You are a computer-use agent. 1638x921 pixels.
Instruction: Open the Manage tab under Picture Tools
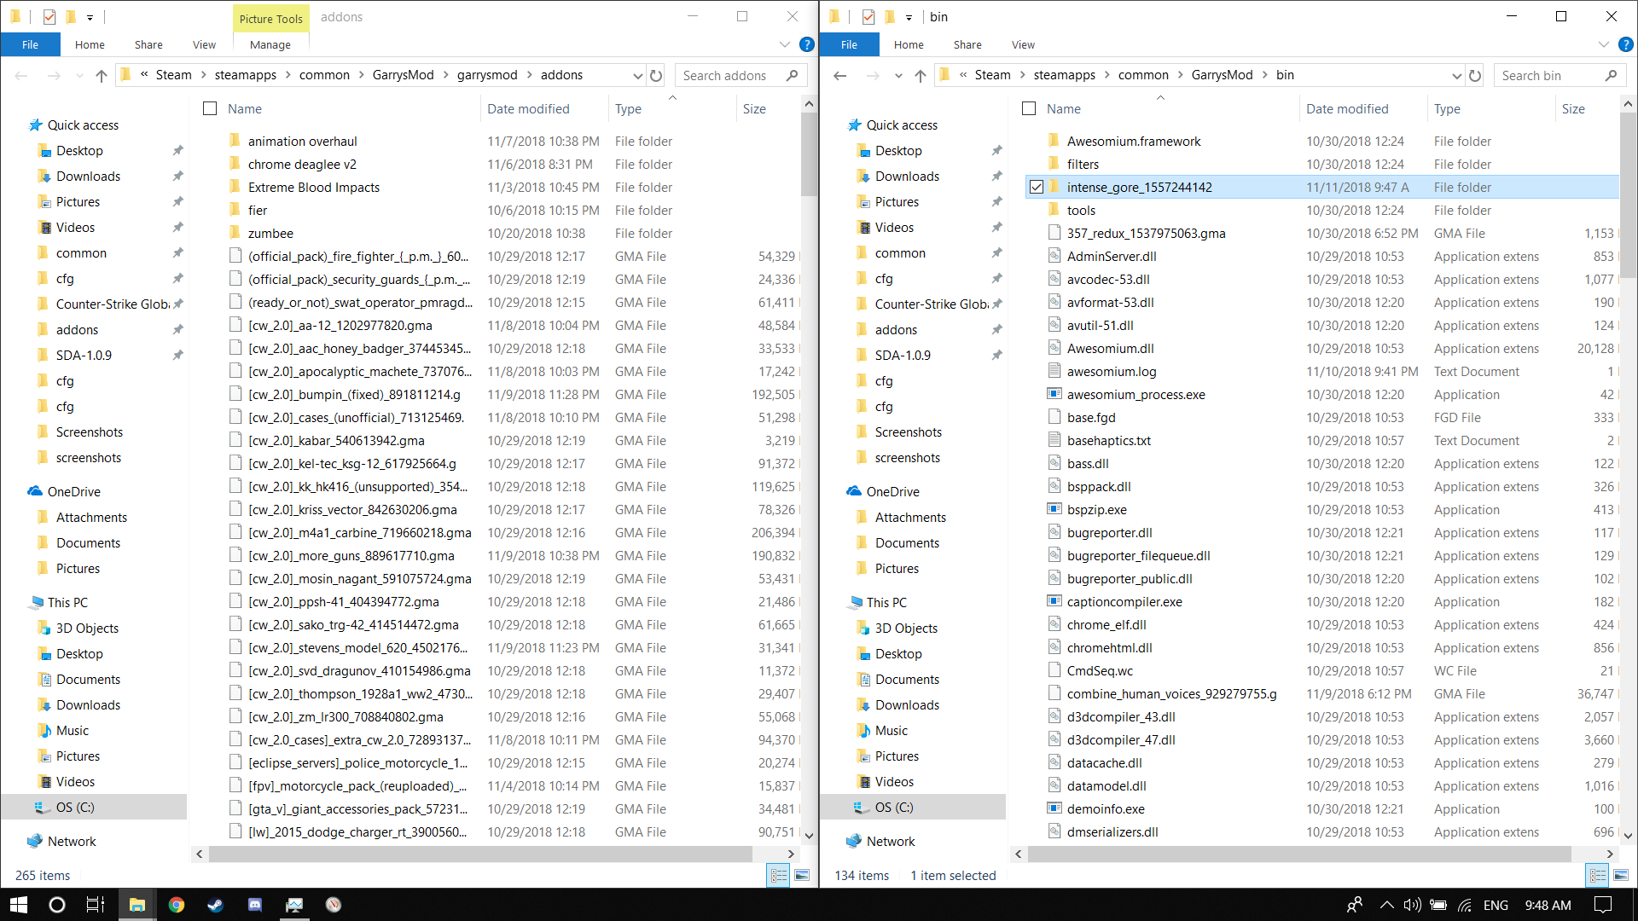[x=270, y=44]
